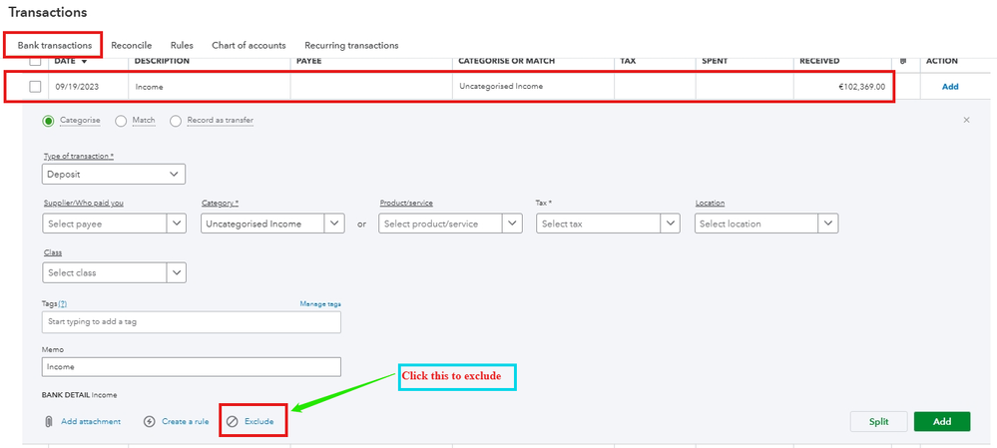Click the Create a rule link text
The image size is (997, 448).
click(185, 421)
